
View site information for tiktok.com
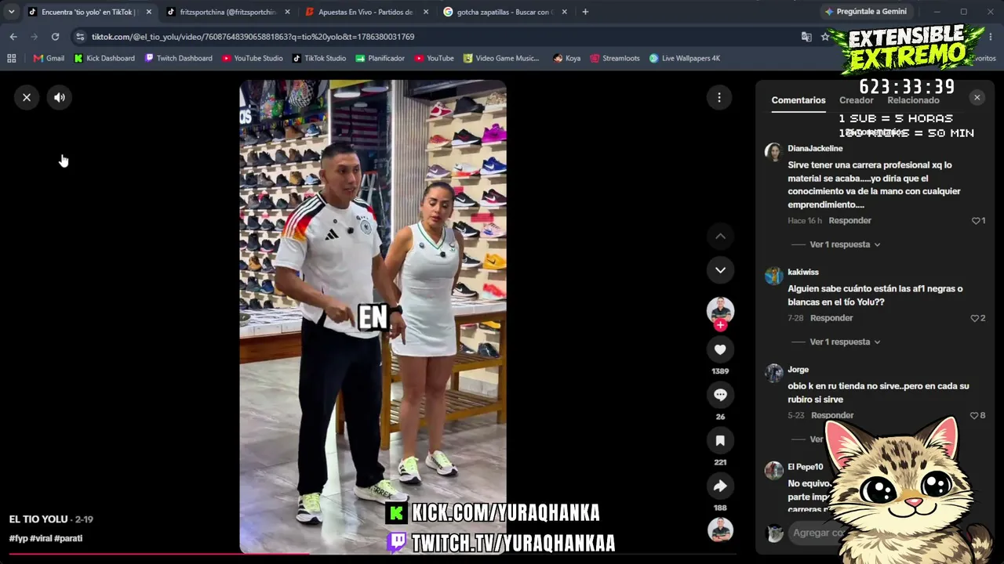click(x=80, y=37)
